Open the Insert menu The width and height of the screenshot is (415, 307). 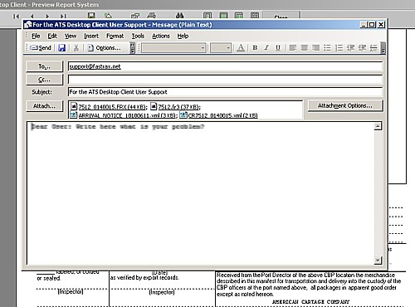(x=91, y=36)
